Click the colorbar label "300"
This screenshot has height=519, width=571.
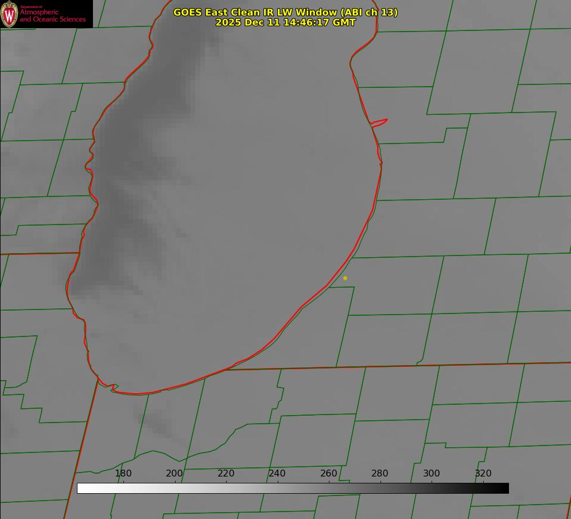pos(432,474)
